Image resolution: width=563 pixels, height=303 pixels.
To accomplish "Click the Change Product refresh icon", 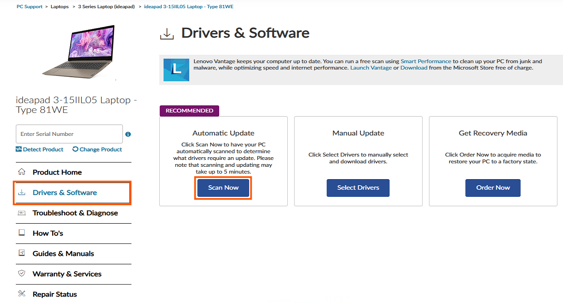I will coord(75,149).
